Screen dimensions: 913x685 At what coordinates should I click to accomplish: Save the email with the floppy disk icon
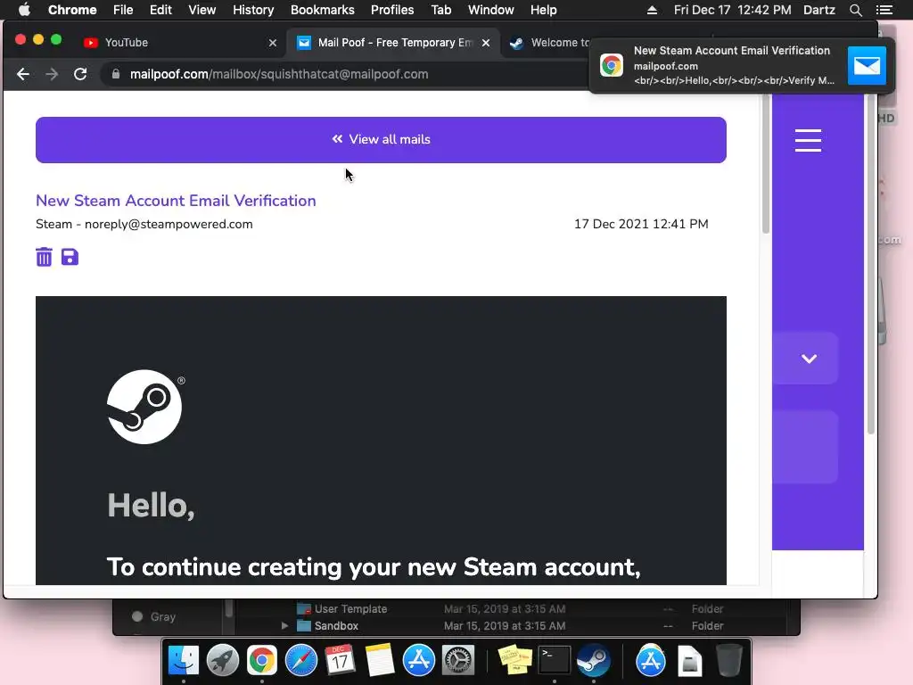pyautogui.click(x=70, y=257)
